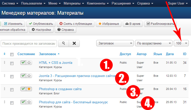Click published checkmark for Photoshop для сайта

click(23, 102)
